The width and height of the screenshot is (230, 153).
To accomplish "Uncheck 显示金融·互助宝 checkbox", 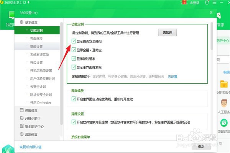I will [x=74, y=50].
